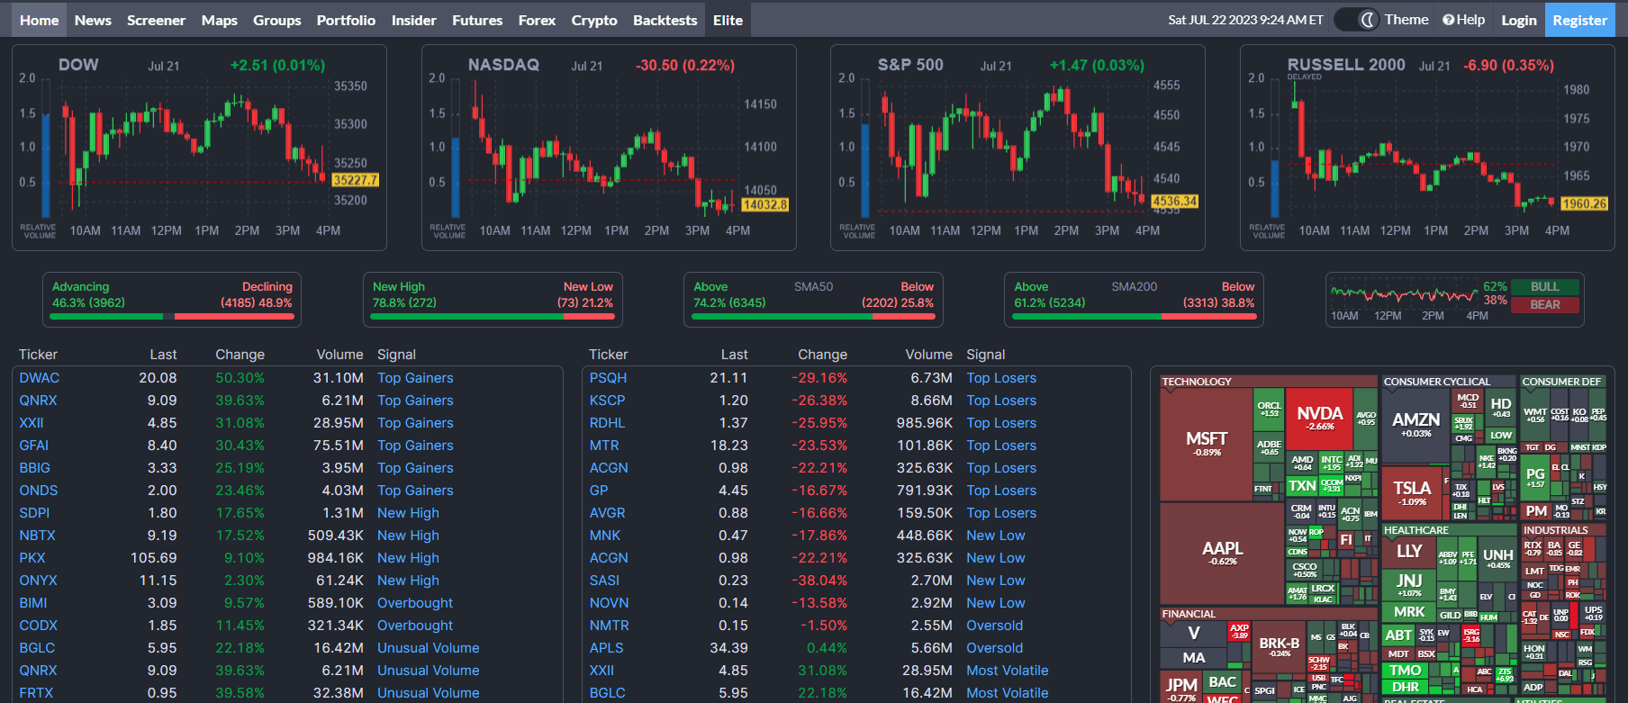Open the Screener page from navigation
1628x703 pixels.
(x=156, y=20)
